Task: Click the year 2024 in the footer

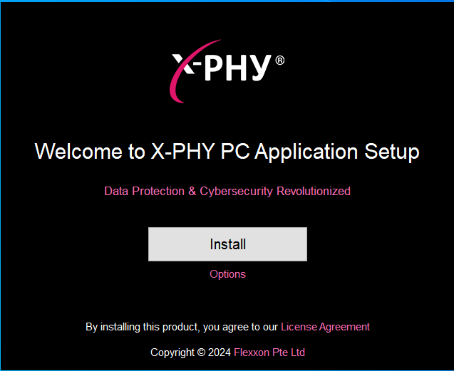Action: [x=220, y=352]
